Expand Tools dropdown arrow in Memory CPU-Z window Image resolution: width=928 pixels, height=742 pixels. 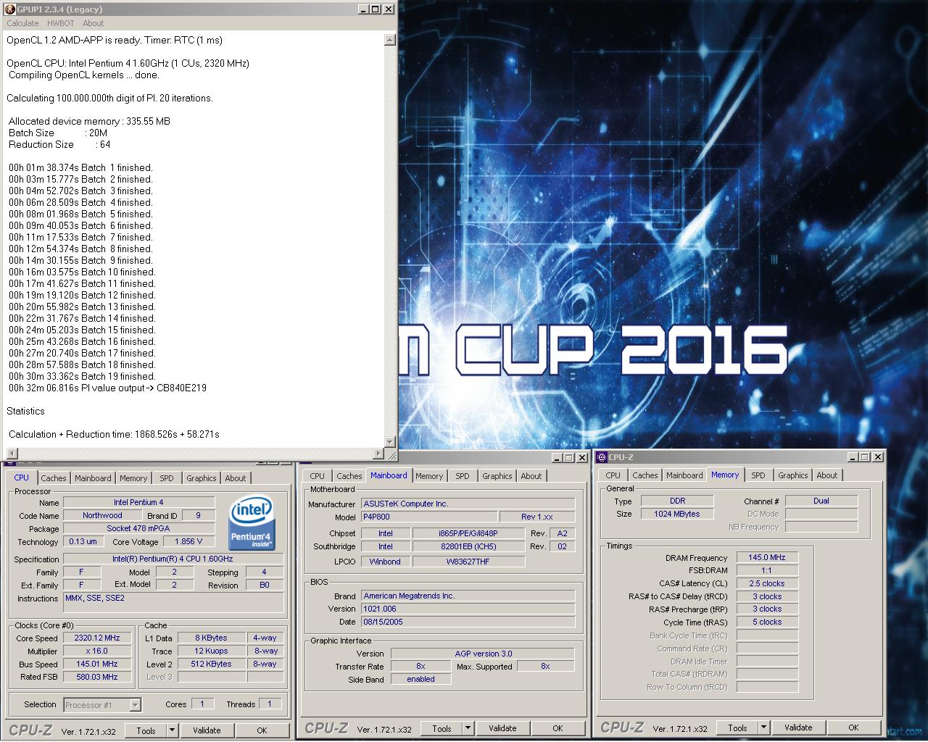point(763,728)
